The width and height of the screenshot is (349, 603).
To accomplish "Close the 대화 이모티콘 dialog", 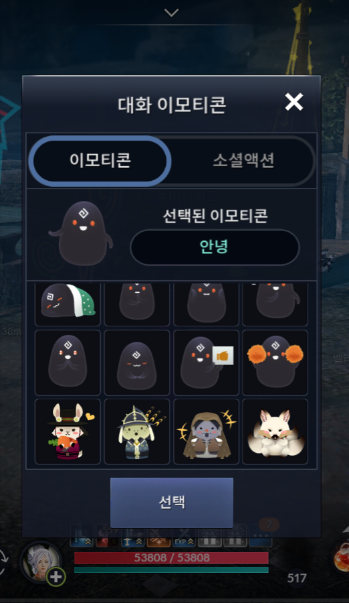I will 294,103.
